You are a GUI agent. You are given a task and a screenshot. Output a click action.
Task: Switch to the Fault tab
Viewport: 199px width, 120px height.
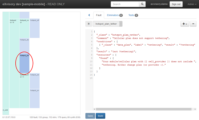point(99,15)
